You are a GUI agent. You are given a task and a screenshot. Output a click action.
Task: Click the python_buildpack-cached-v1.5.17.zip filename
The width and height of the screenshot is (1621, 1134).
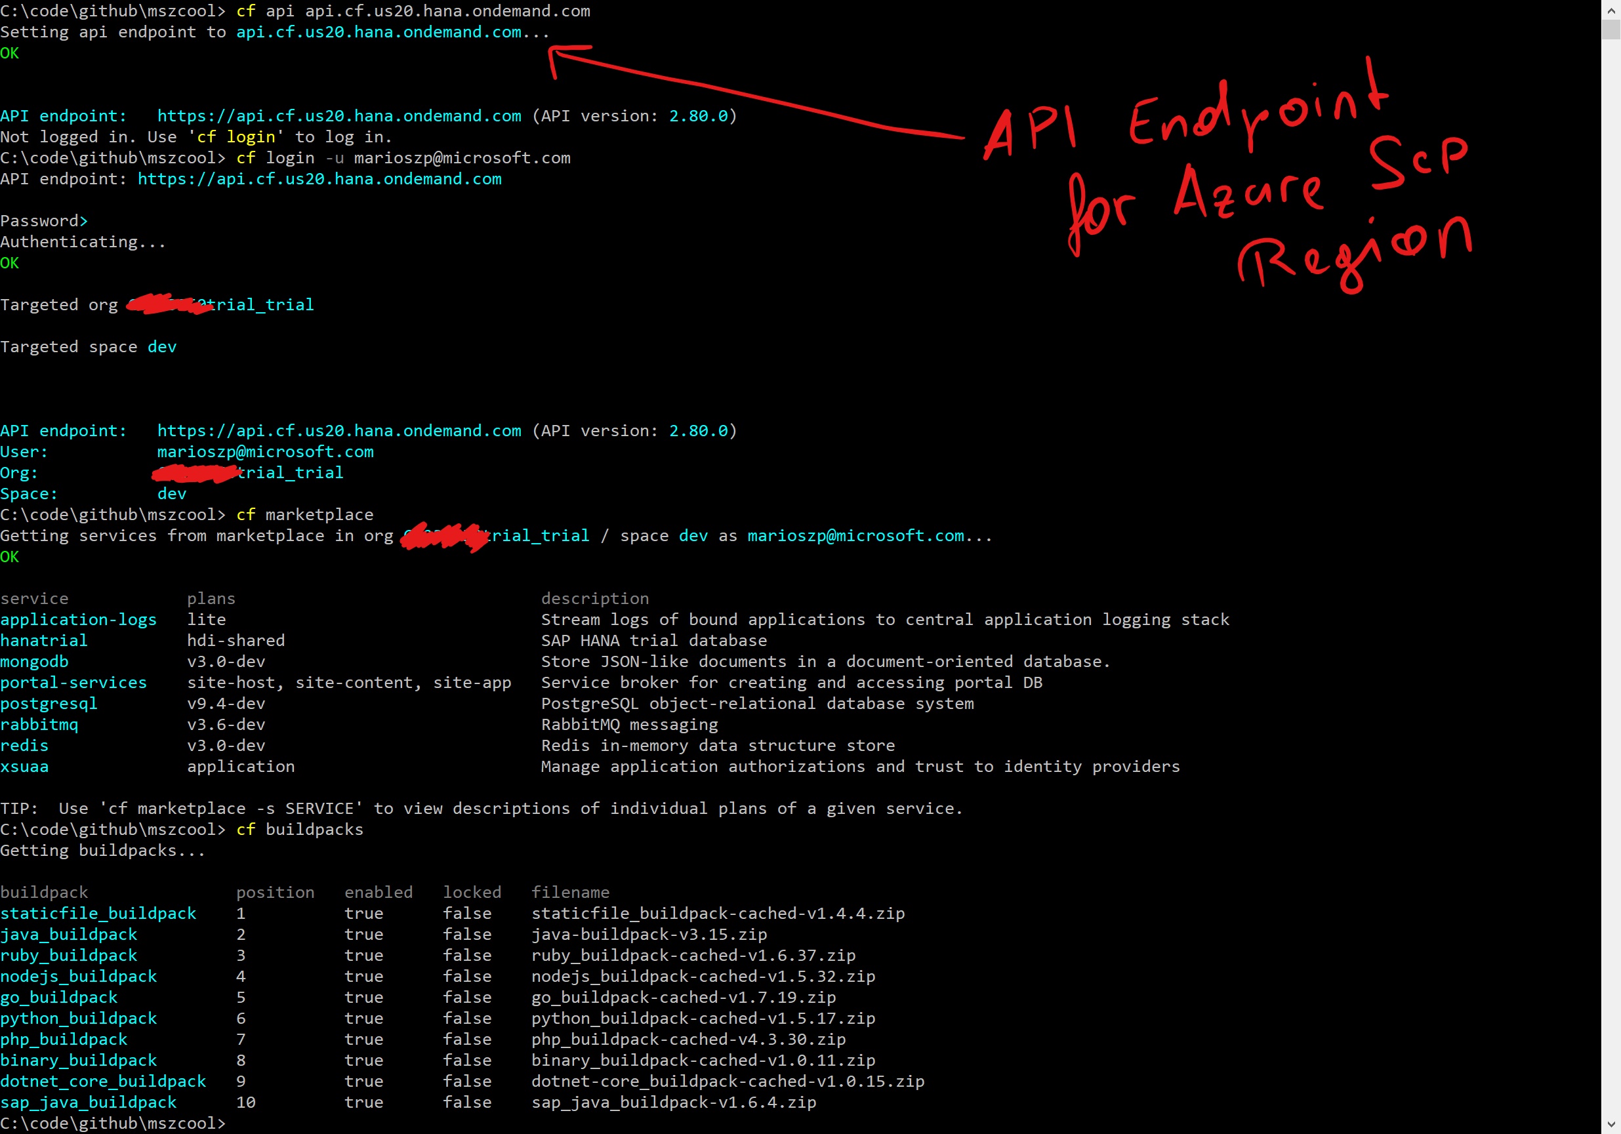703,1019
